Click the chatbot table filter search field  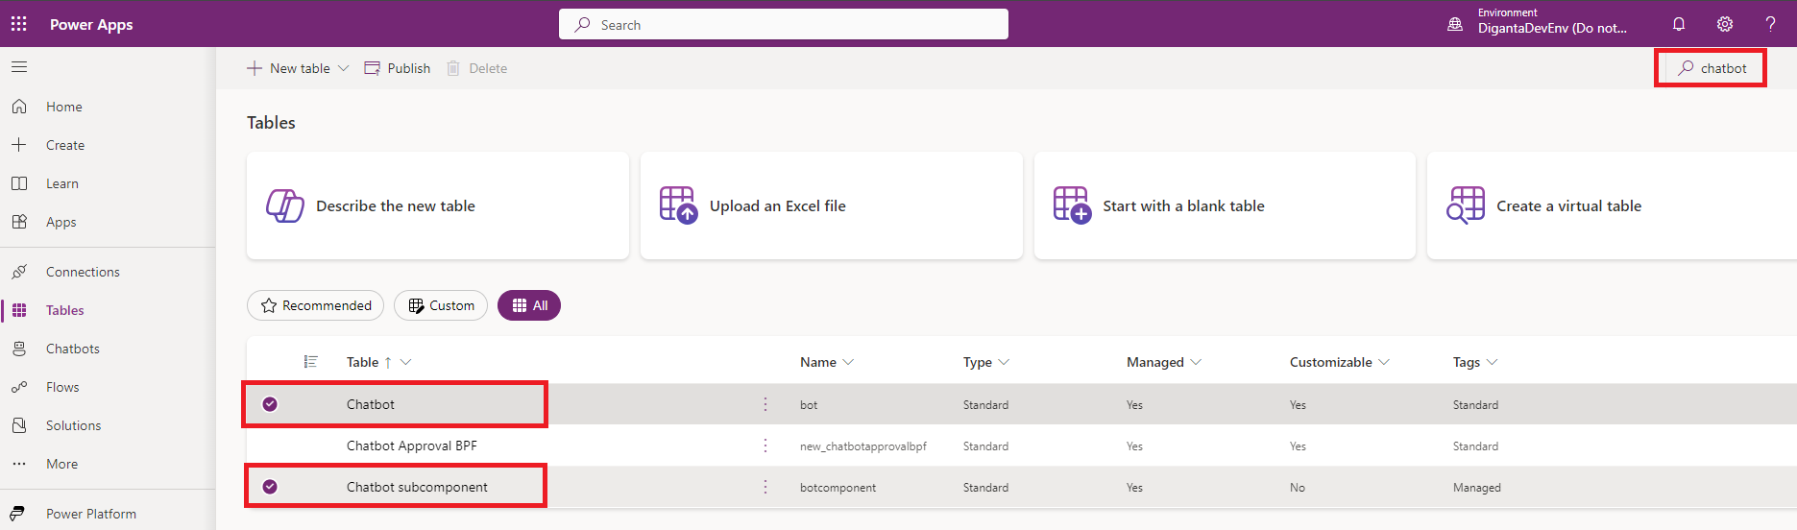(1711, 68)
